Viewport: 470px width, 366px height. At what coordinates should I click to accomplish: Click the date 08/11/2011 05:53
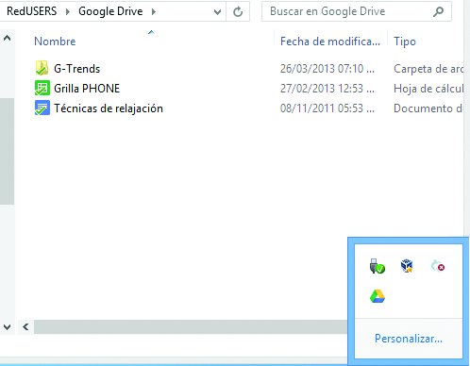(327, 108)
